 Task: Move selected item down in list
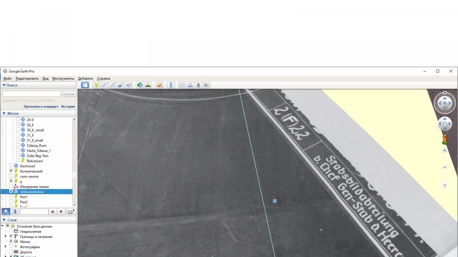[61, 211]
